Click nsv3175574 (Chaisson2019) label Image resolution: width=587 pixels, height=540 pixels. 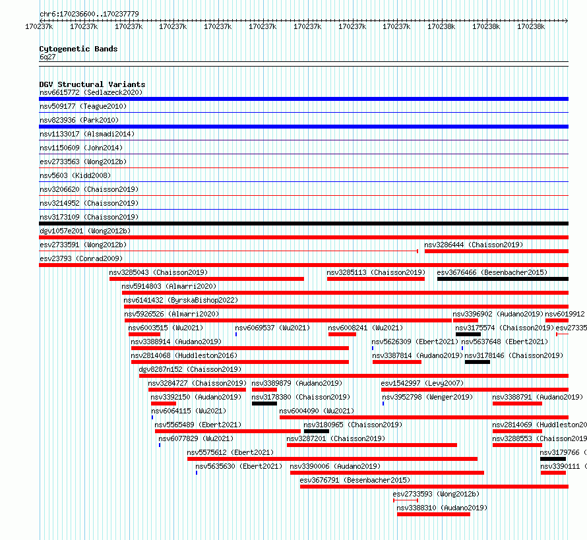coord(505,328)
